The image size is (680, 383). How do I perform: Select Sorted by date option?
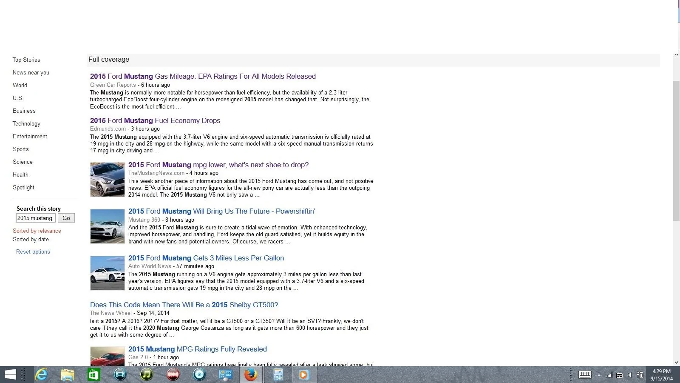[31, 239]
